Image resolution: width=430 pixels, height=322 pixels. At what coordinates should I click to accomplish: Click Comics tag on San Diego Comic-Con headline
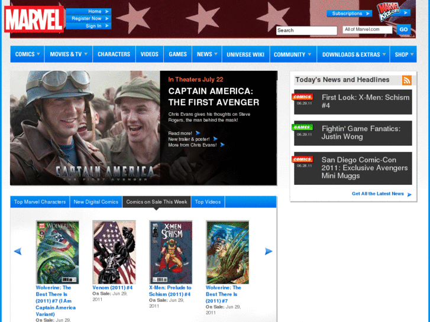(302, 159)
